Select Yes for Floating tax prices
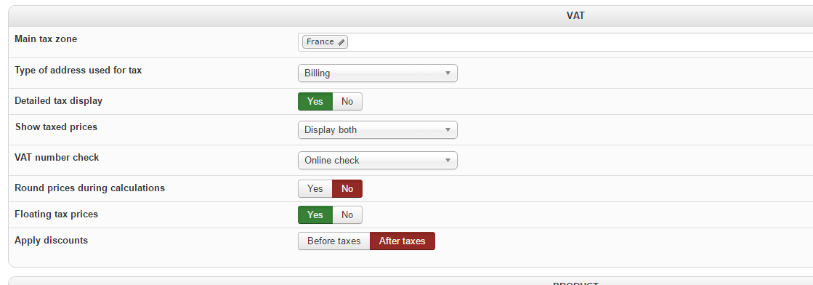 tap(315, 214)
